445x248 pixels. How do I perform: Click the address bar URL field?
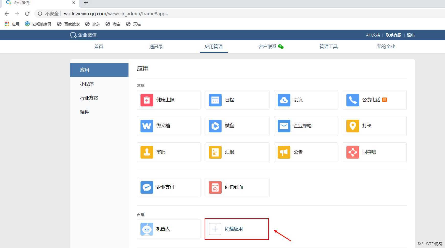point(240,14)
